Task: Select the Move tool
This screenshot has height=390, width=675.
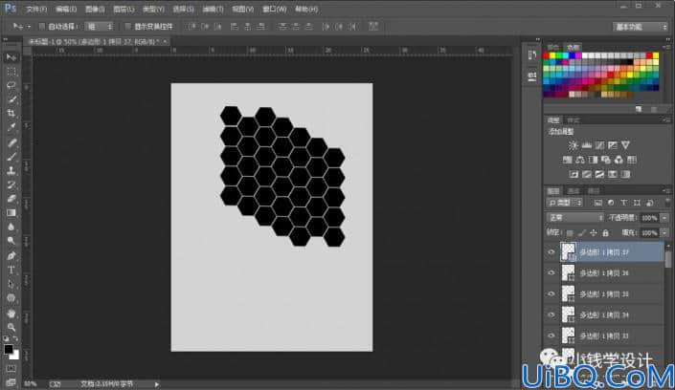Action: click(11, 57)
